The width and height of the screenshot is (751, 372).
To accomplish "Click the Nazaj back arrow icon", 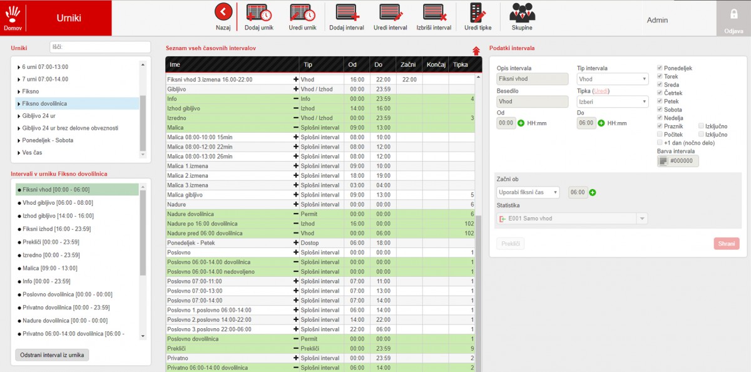I will pos(223,12).
